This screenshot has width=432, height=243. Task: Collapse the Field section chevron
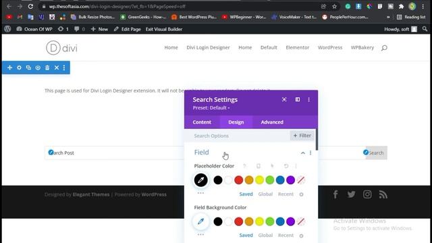[x=303, y=153]
